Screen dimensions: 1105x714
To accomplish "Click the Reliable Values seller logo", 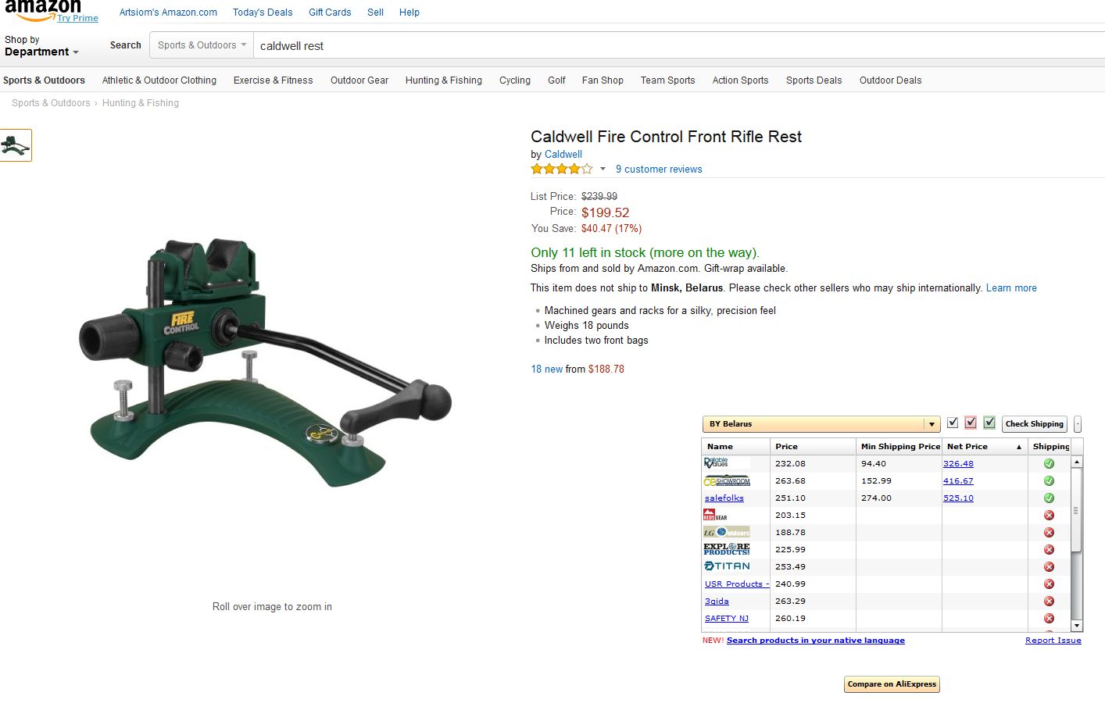I will [x=716, y=463].
